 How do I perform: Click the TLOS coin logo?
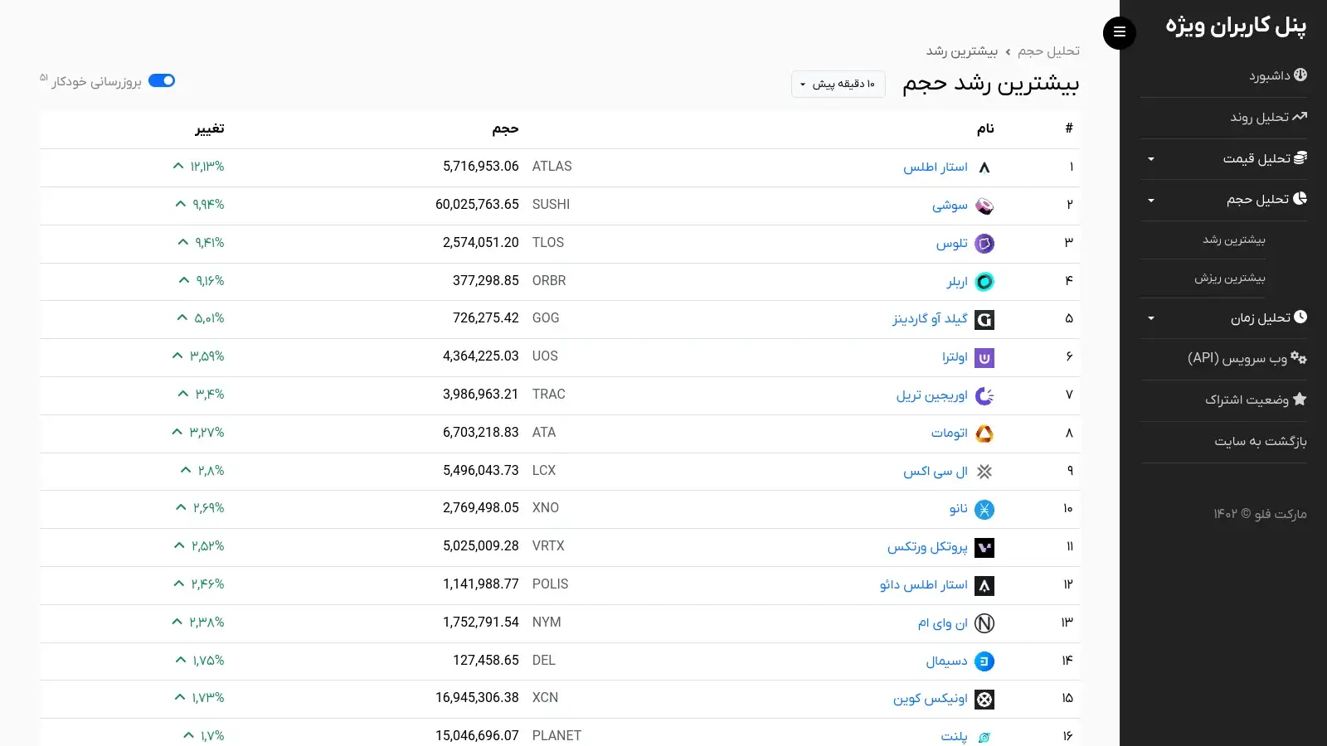984,244
